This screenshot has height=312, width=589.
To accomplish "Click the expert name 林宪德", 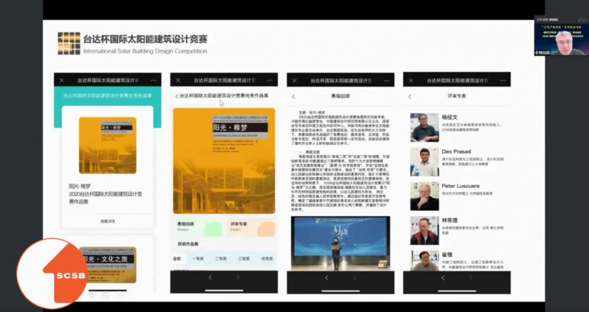I will click(x=449, y=220).
